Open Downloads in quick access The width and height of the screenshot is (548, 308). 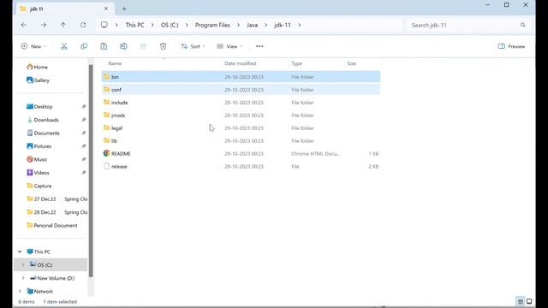(x=43, y=120)
